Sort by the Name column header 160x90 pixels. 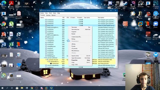pyautogui.click(x=50, y=17)
